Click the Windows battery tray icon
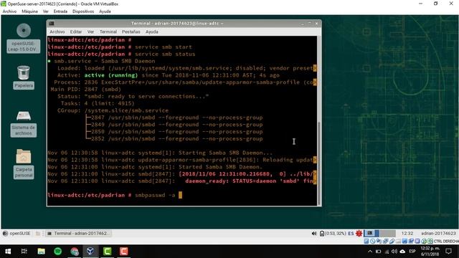Screen dimensions: 459x258 click(x=378, y=252)
